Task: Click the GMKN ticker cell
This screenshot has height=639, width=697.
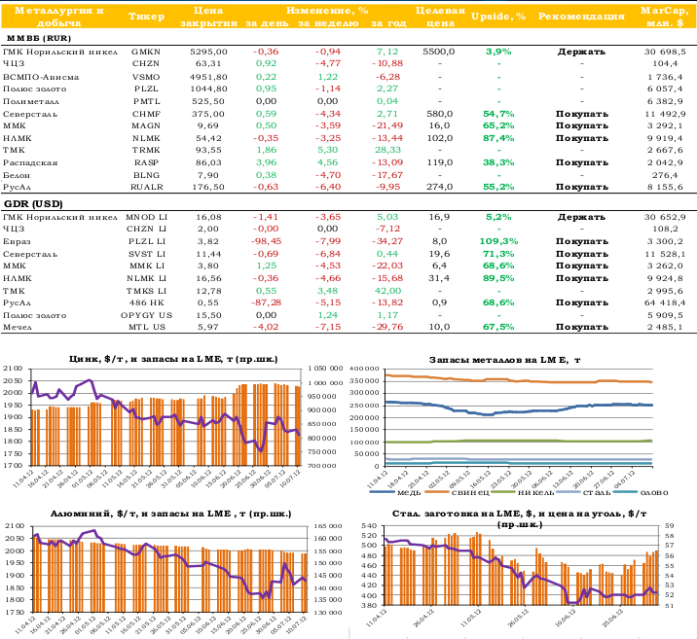Action: tap(146, 52)
